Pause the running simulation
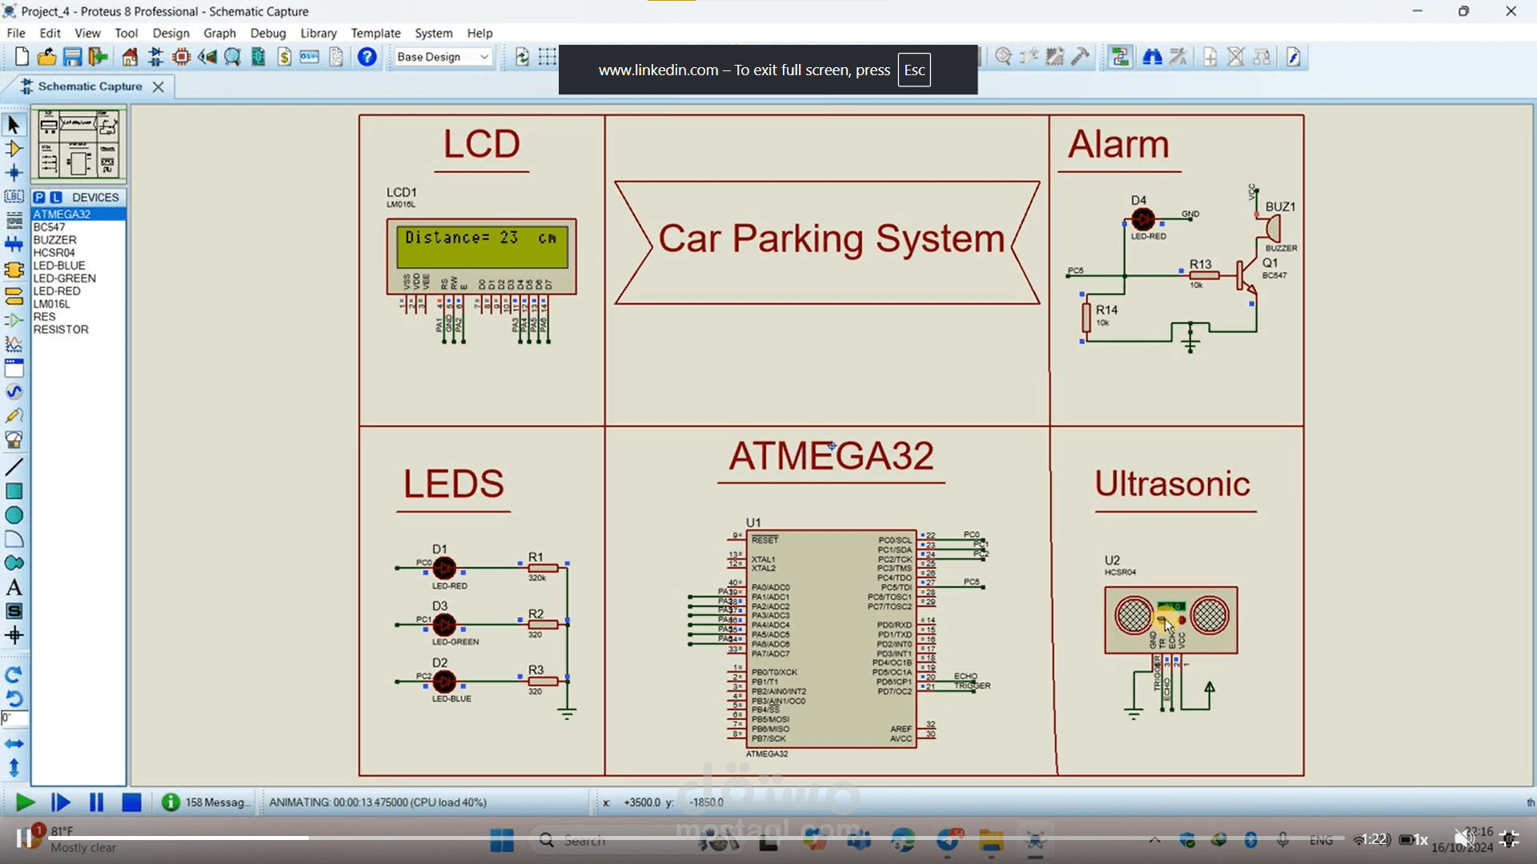This screenshot has height=864, width=1537. (95, 802)
